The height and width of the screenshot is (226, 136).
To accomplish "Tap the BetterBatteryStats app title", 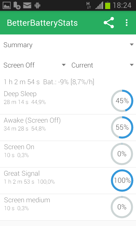I will coord(42,23).
